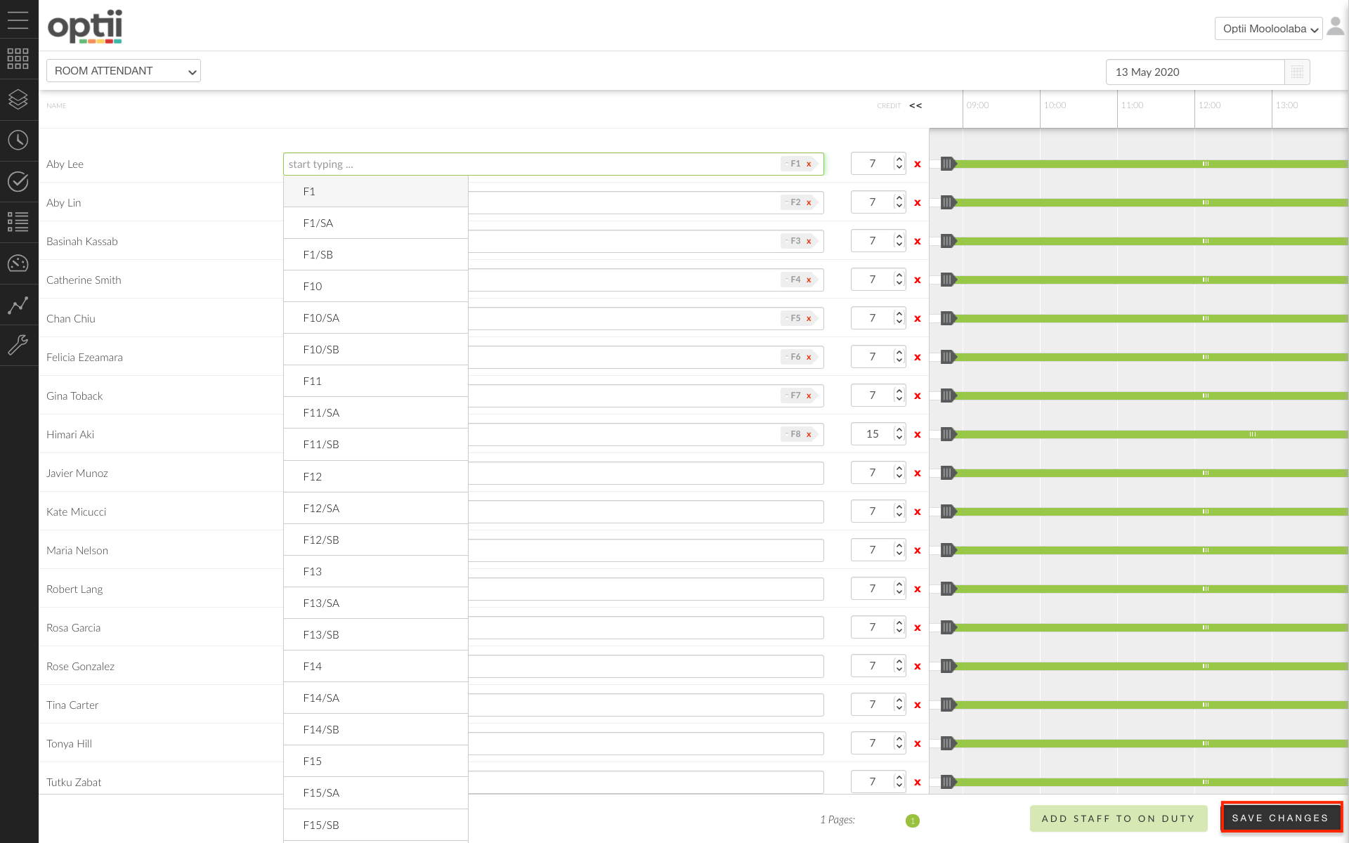
Task: Remove the F7 tag from Gina Toback
Action: [x=809, y=396]
